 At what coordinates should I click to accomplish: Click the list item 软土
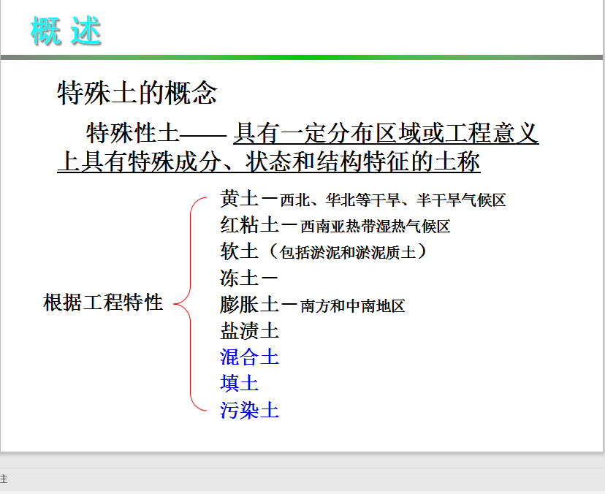(x=239, y=251)
